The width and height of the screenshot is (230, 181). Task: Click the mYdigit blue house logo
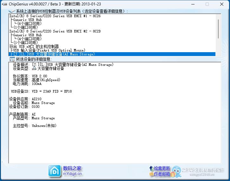coord(55,171)
